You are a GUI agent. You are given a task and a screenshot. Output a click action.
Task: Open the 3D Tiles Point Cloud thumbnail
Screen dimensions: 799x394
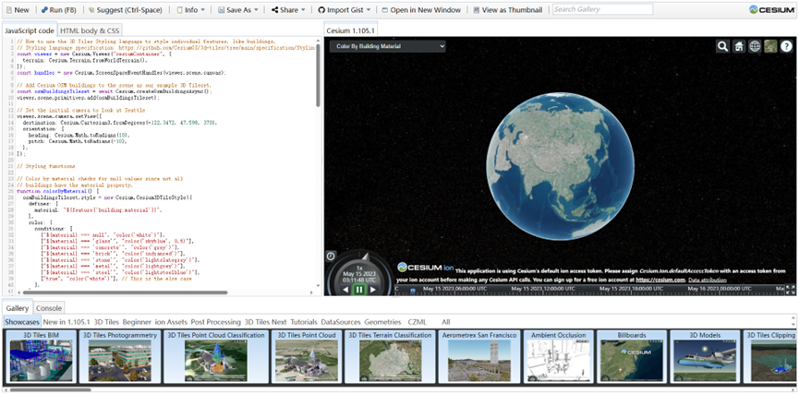pos(306,356)
